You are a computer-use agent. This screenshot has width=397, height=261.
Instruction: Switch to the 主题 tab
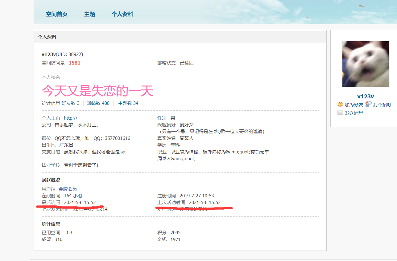click(89, 14)
